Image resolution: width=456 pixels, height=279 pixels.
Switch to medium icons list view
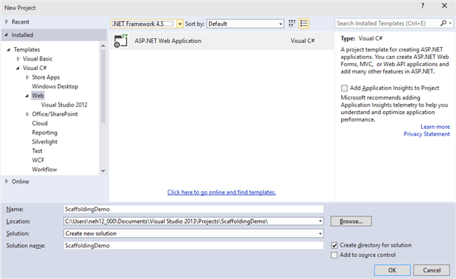[304, 24]
